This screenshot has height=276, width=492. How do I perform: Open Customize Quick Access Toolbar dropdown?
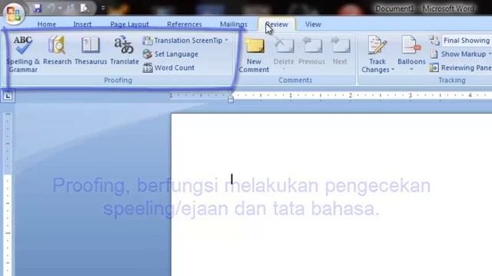click(102, 8)
